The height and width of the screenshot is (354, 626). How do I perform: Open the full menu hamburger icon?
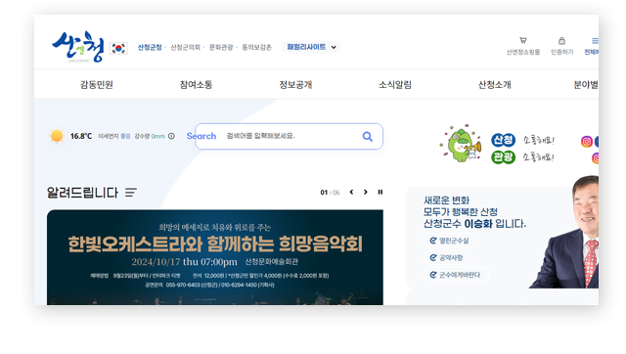point(595,41)
